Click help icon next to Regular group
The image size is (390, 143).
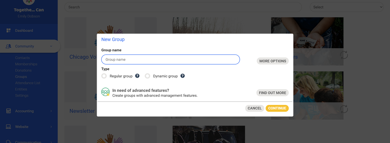pyautogui.click(x=137, y=76)
